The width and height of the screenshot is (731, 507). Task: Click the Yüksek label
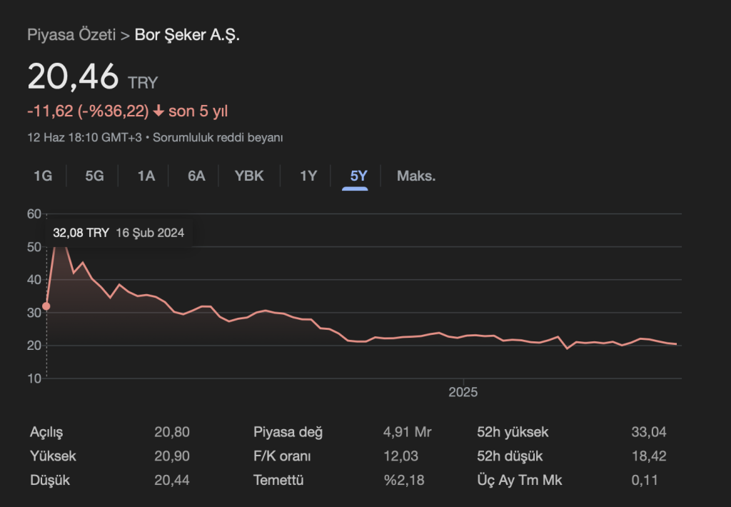click(x=53, y=456)
